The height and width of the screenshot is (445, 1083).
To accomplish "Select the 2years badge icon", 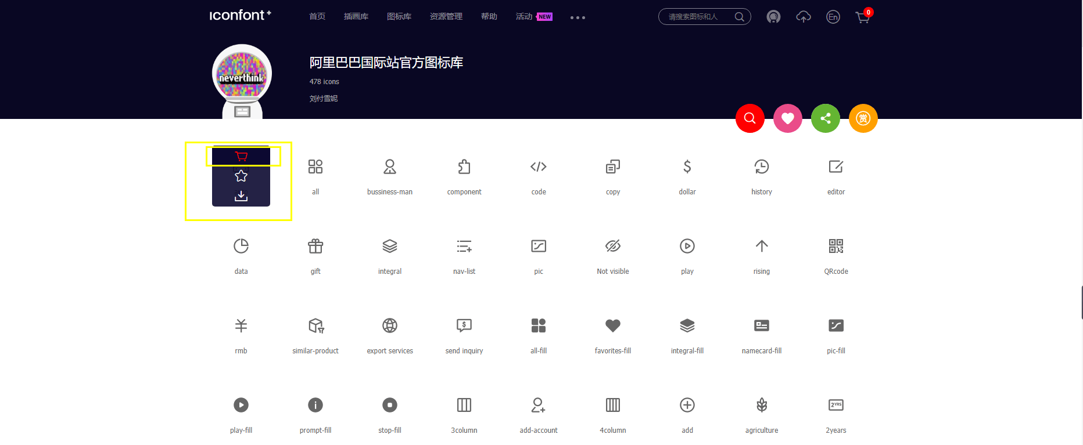I will click(836, 405).
